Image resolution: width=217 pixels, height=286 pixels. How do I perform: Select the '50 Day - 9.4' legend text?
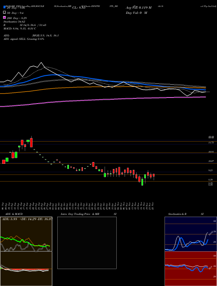[15, 13]
